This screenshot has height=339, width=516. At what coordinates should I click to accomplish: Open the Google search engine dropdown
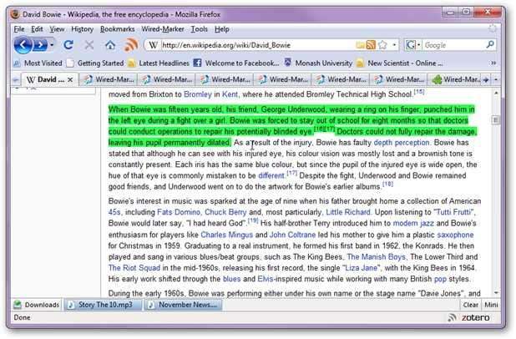420,45
